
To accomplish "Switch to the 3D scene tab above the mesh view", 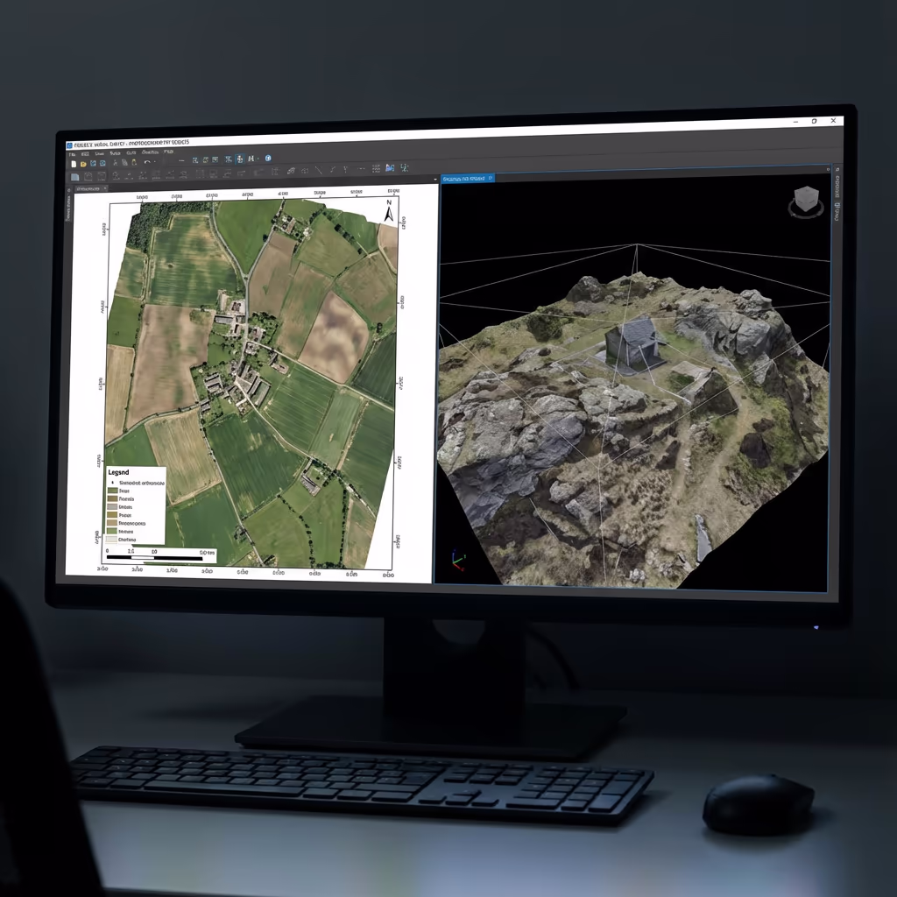I will (467, 177).
